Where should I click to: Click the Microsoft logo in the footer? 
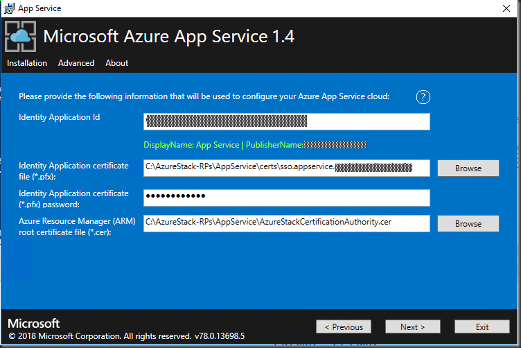33,324
